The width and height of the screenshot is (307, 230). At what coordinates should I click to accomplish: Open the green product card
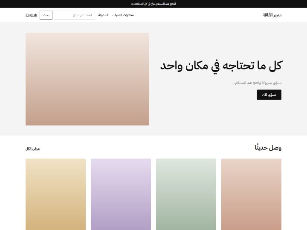186,194
